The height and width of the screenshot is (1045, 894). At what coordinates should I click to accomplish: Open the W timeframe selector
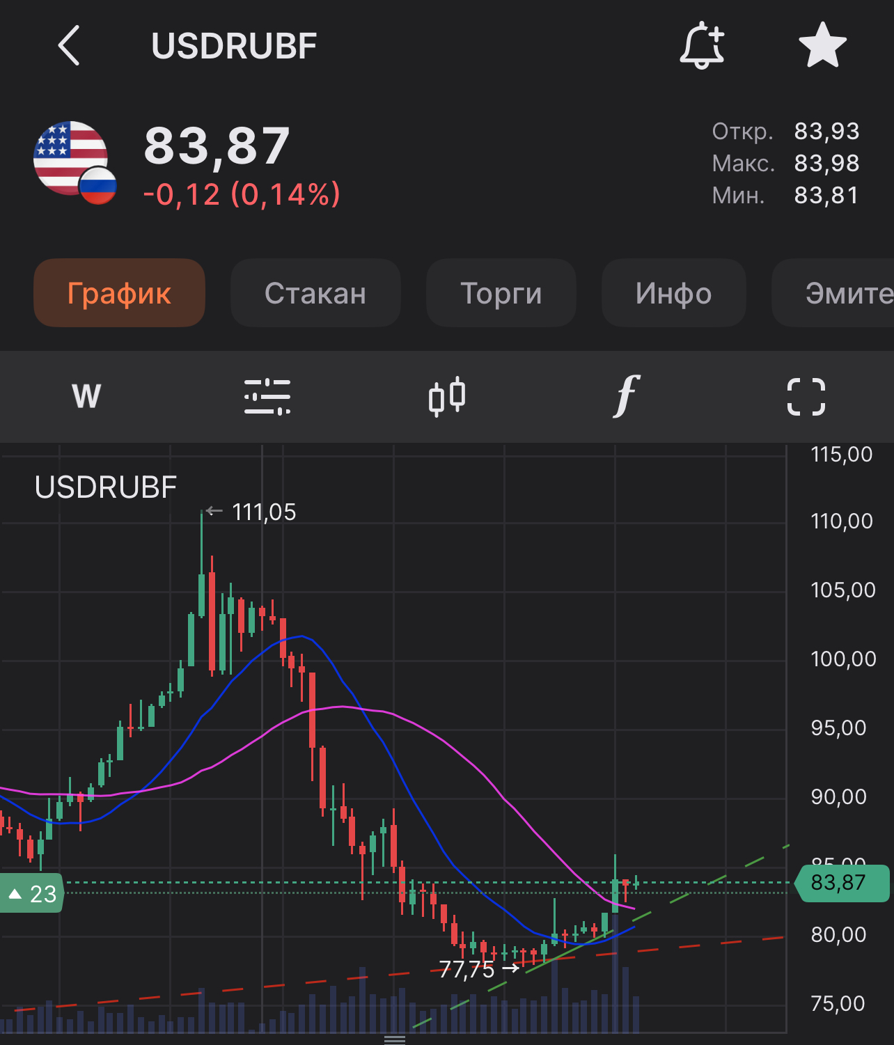point(86,397)
